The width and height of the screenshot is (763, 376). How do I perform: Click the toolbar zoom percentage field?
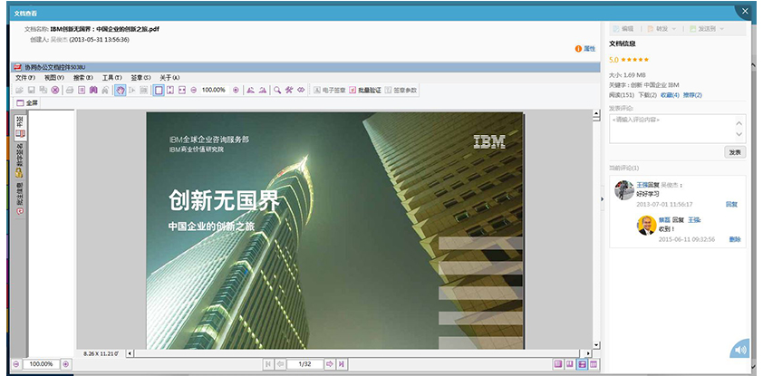tap(214, 90)
